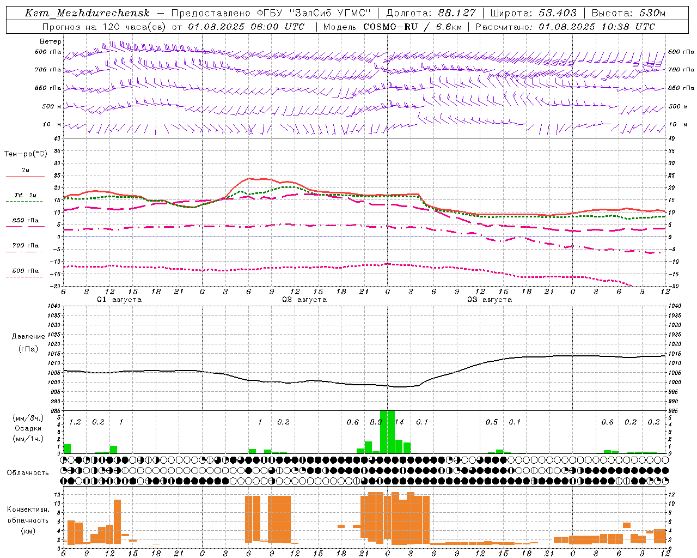Click the '(гПа)' unit label under Давление

(28, 349)
